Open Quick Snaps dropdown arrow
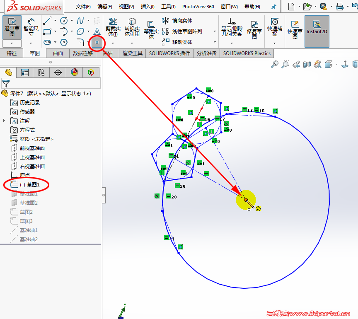 (x=274, y=43)
